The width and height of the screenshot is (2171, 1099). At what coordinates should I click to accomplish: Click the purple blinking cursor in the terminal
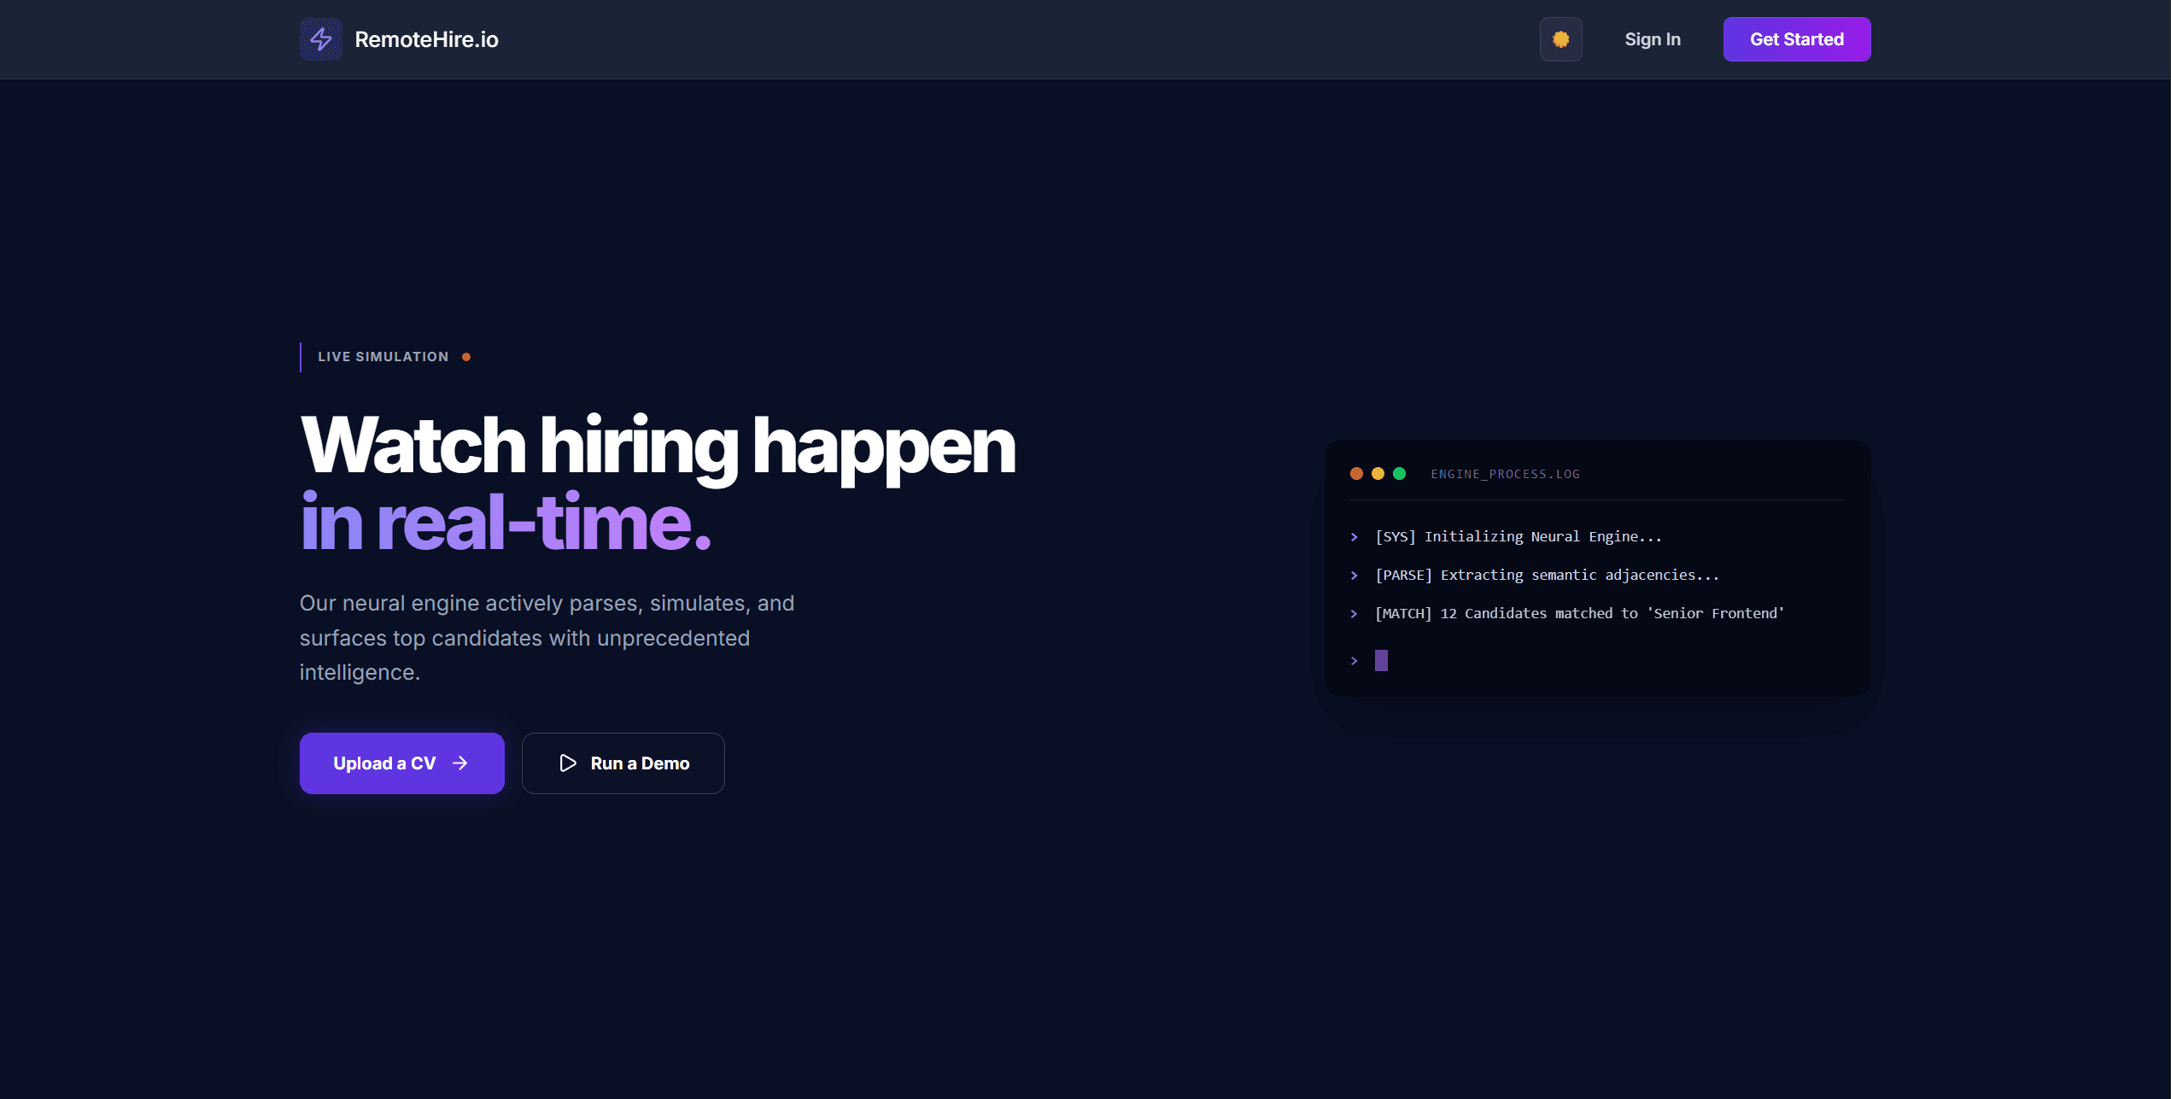[x=1381, y=660]
